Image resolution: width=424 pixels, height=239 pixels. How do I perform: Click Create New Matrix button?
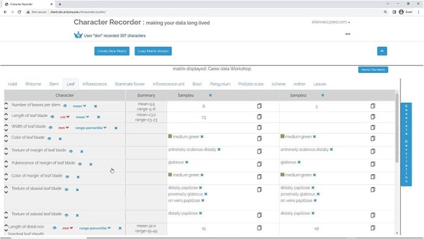click(x=112, y=51)
